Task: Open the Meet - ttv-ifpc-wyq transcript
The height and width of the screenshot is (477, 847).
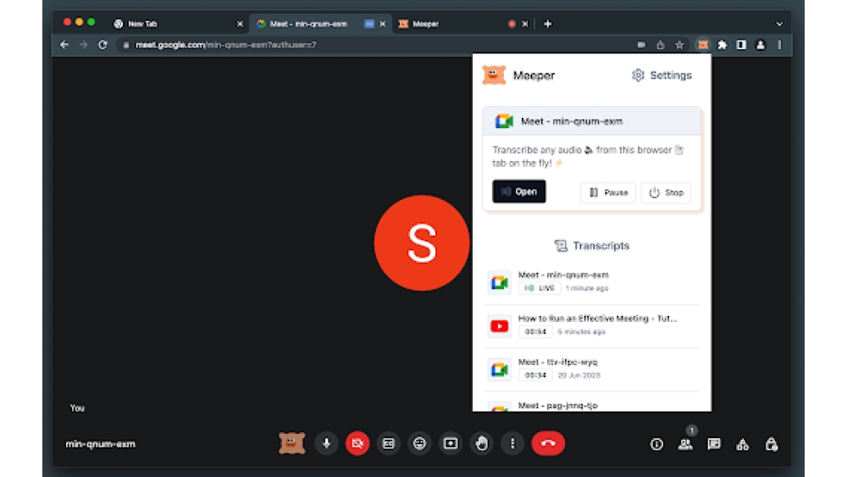Action: (x=592, y=369)
